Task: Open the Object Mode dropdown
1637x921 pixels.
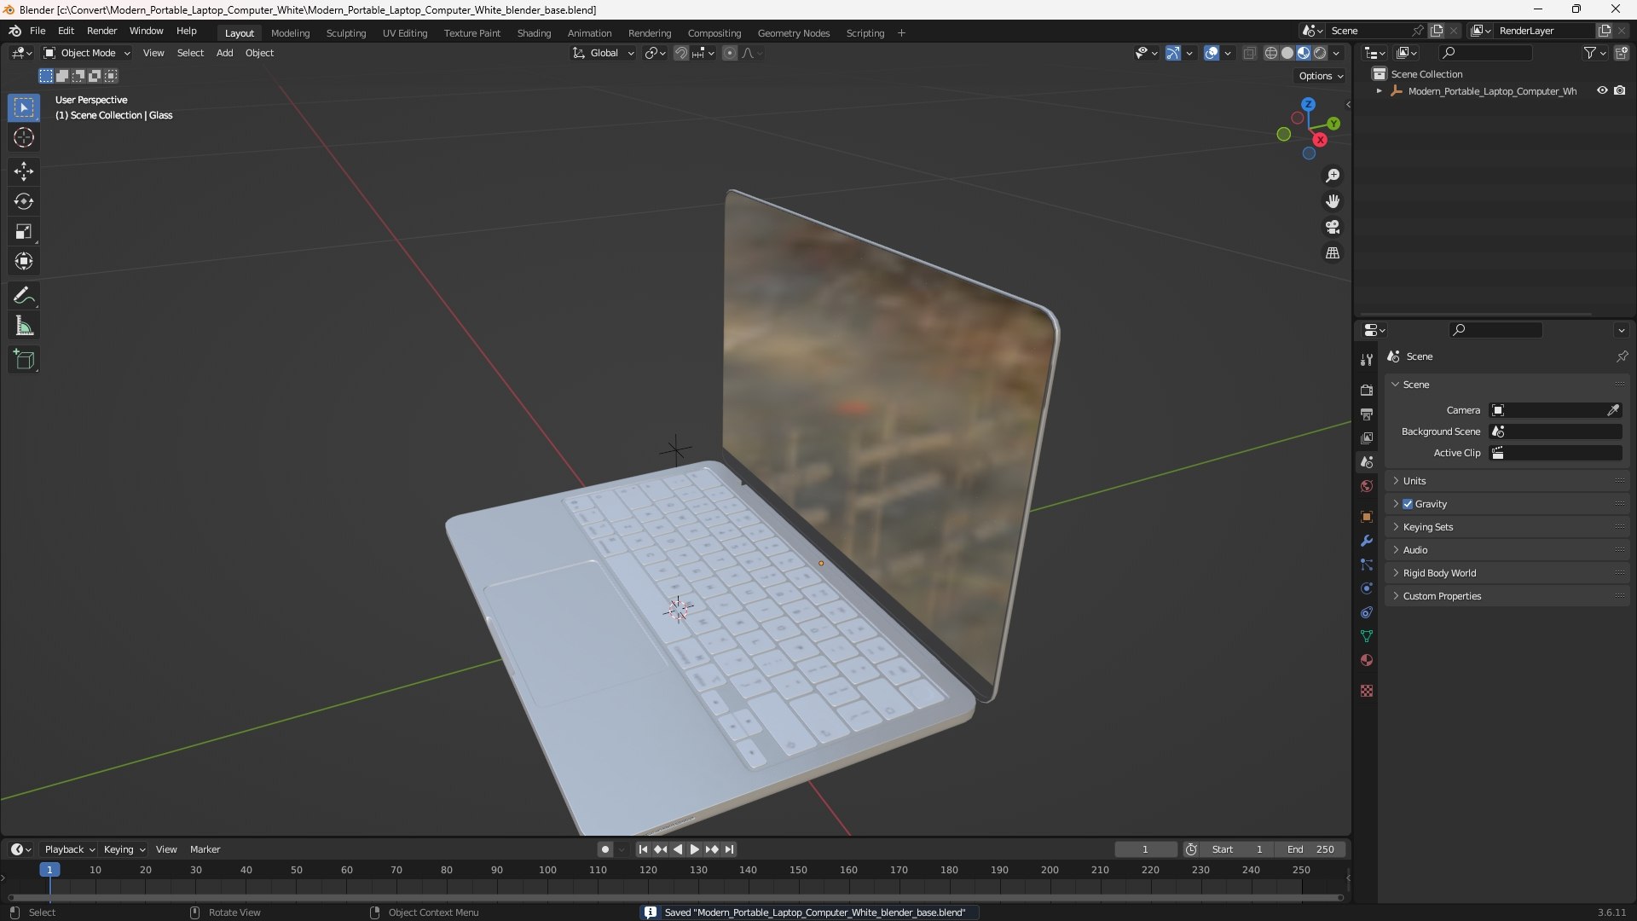Action: (87, 53)
